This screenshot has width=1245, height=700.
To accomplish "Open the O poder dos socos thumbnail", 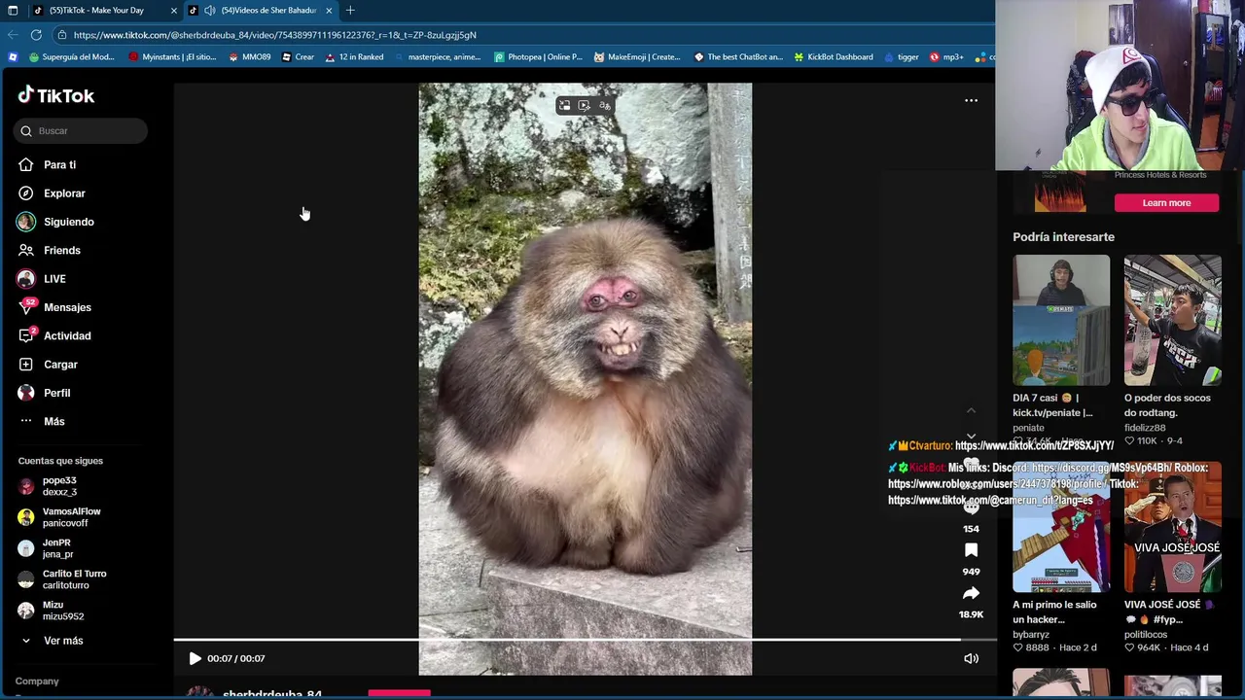I will point(1173,320).
